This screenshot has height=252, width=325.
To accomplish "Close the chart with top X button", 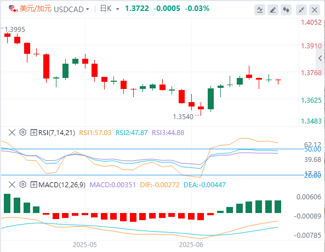I will click(315, 9).
